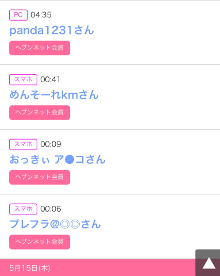Click ヘブンネット会員 badge under プレフラ@◎◎さん

pos(40,242)
